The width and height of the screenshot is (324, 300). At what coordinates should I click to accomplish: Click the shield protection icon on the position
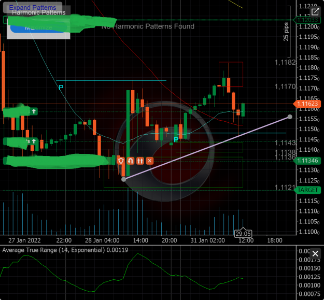click(121, 161)
